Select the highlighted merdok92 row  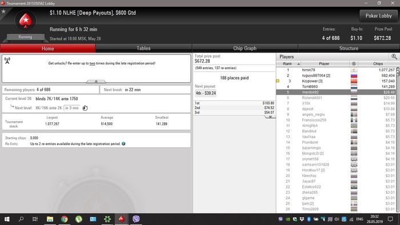coord(336,93)
